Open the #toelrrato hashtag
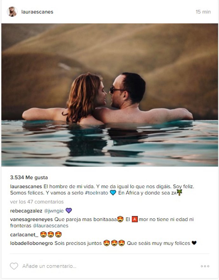The width and height of the screenshot is (219, 280). (96, 193)
